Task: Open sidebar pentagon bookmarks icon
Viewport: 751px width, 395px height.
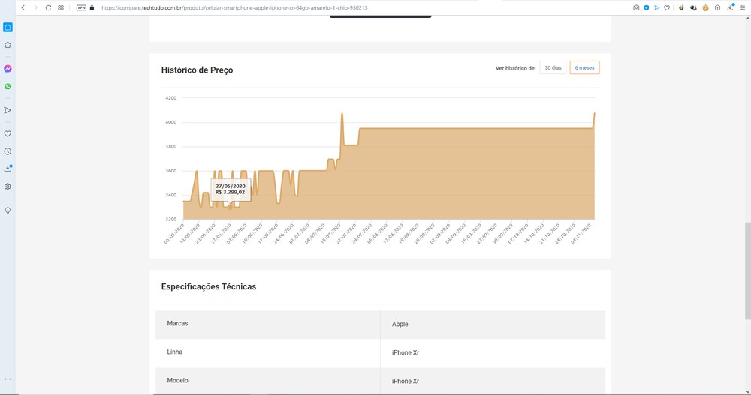Action: (x=8, y=45)
